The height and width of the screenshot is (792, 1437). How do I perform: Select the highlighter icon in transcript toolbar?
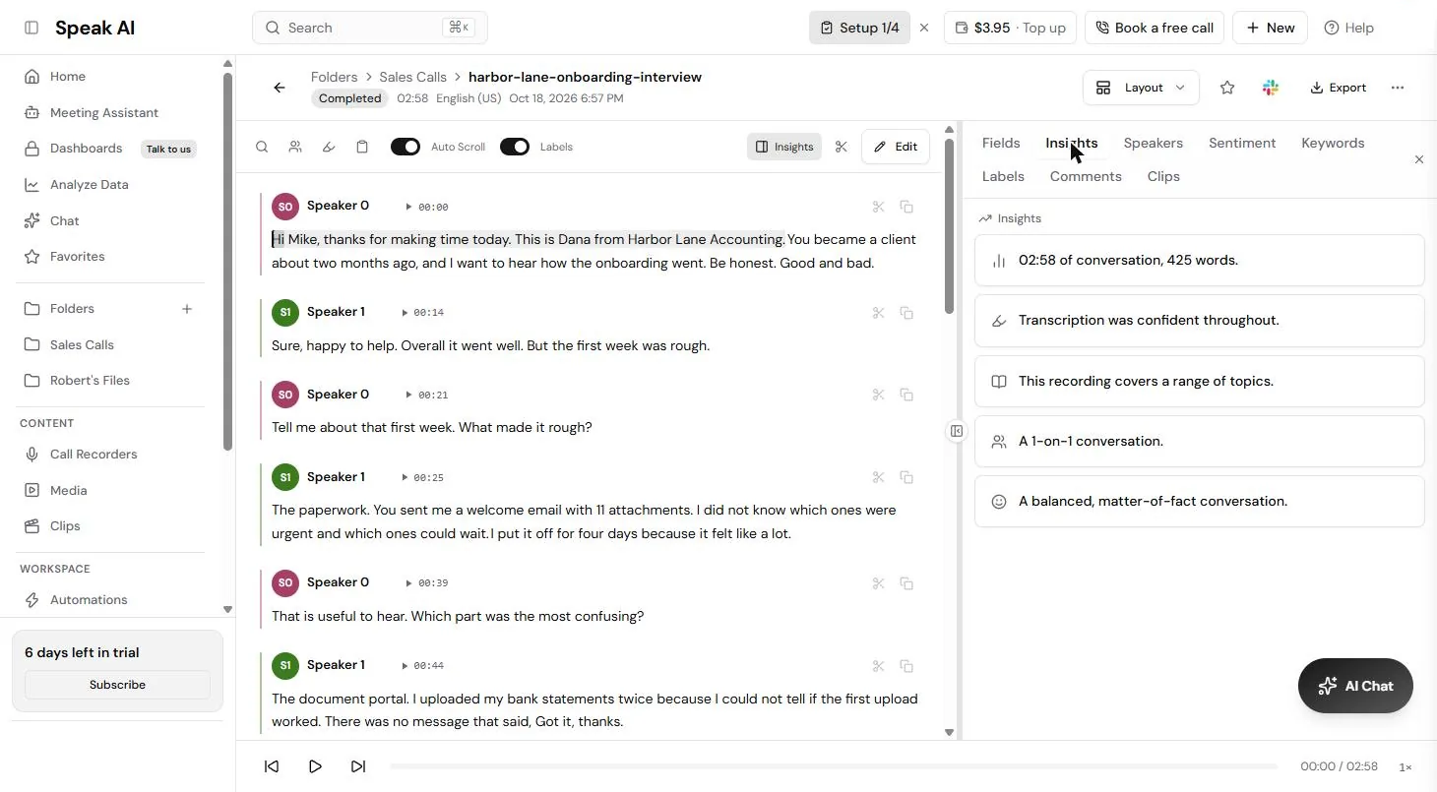(329, 147)
